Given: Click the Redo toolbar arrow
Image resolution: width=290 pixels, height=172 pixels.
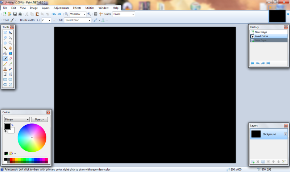Looking at the screenshot, I should 59,14.
